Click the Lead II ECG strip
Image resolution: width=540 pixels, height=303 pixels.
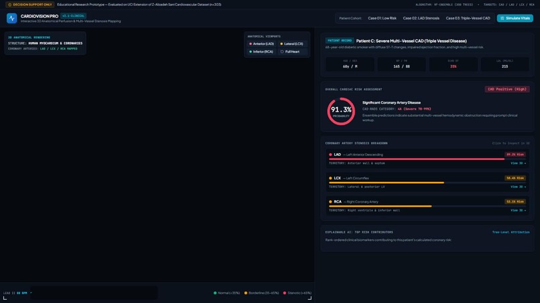(94, 293)
